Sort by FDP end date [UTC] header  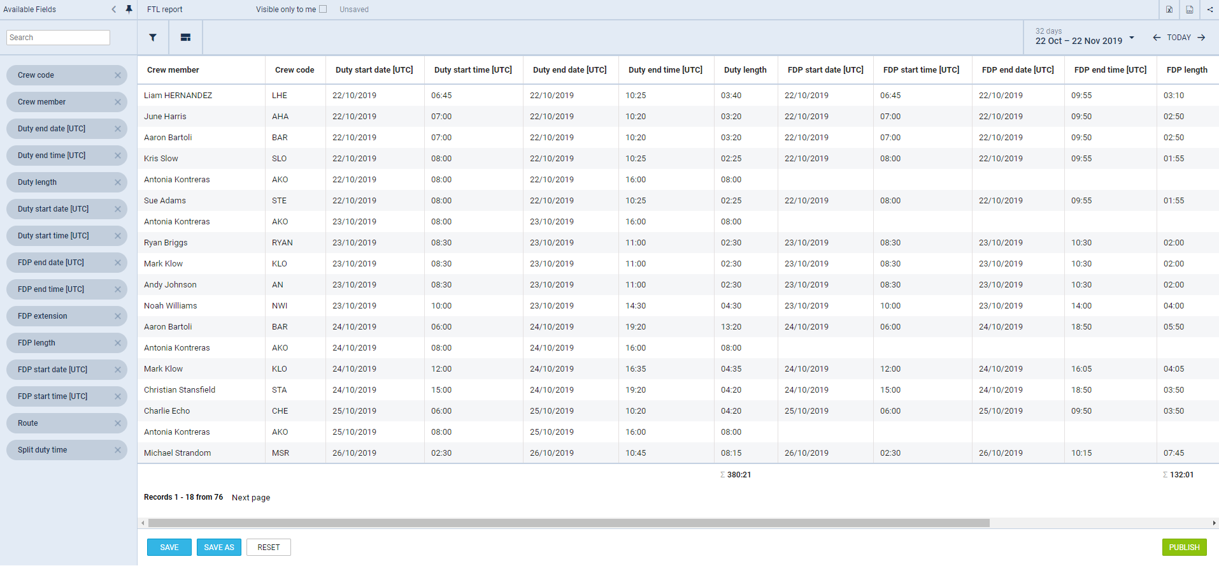point(1018,70)
